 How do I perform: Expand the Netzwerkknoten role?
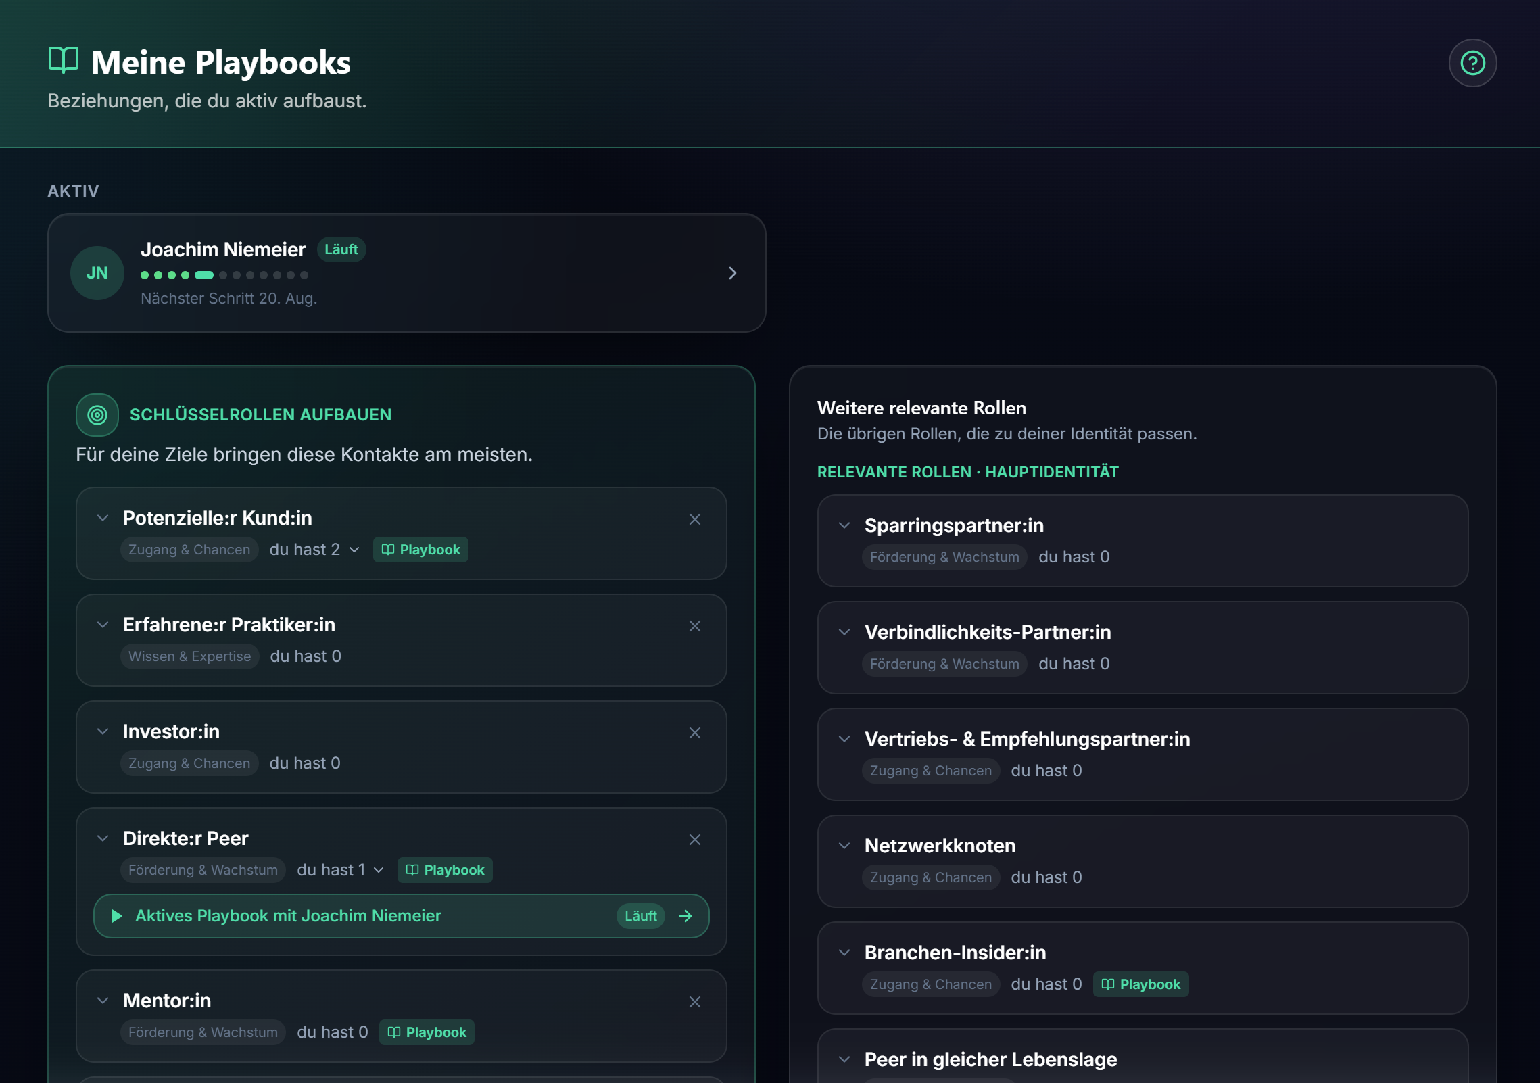click(844, 846)
